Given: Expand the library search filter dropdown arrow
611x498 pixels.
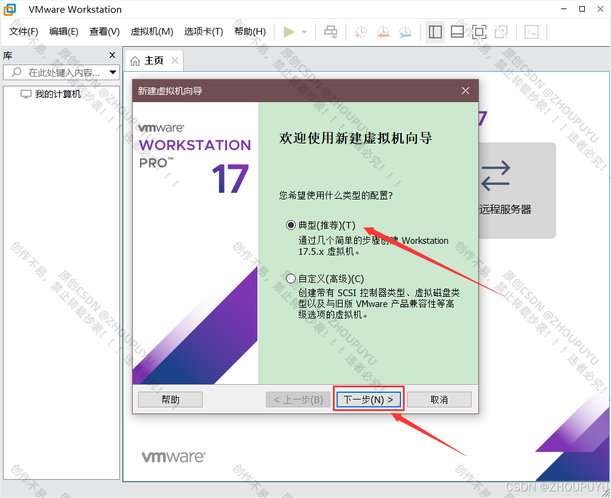Looking at the screenshot, I should tap(113, 72).
